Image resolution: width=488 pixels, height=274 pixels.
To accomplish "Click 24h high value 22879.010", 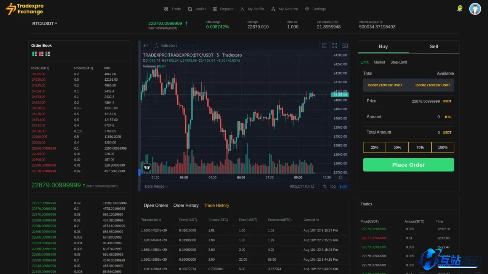I will coord(258,27).
